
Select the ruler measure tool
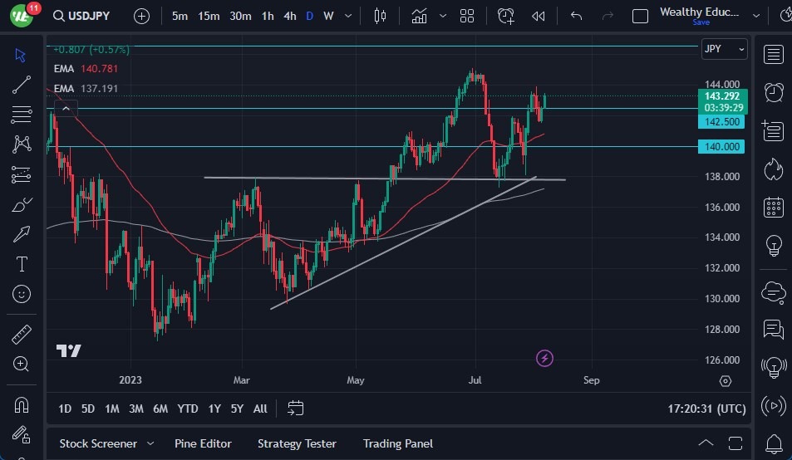22,335
